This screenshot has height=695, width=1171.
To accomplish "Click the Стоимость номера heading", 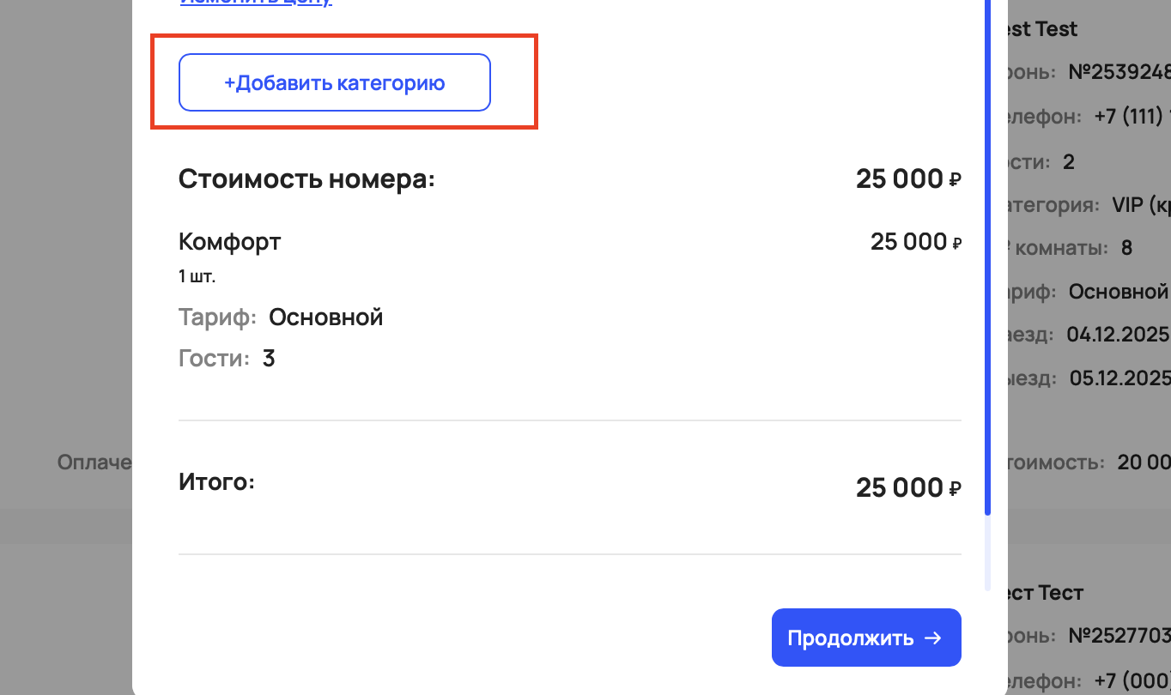I will (306, 180).
